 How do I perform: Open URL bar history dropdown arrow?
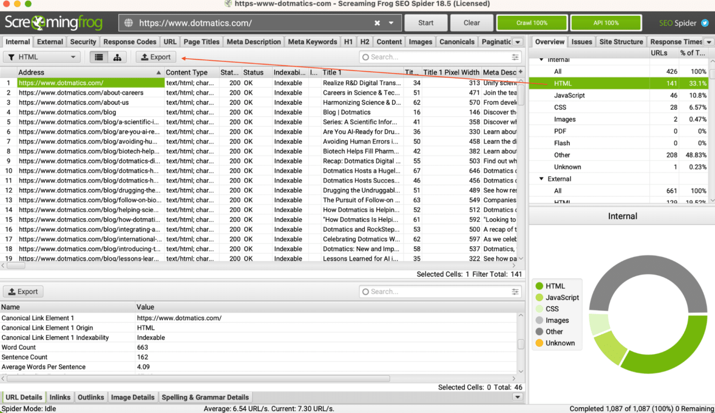(391, 23)
